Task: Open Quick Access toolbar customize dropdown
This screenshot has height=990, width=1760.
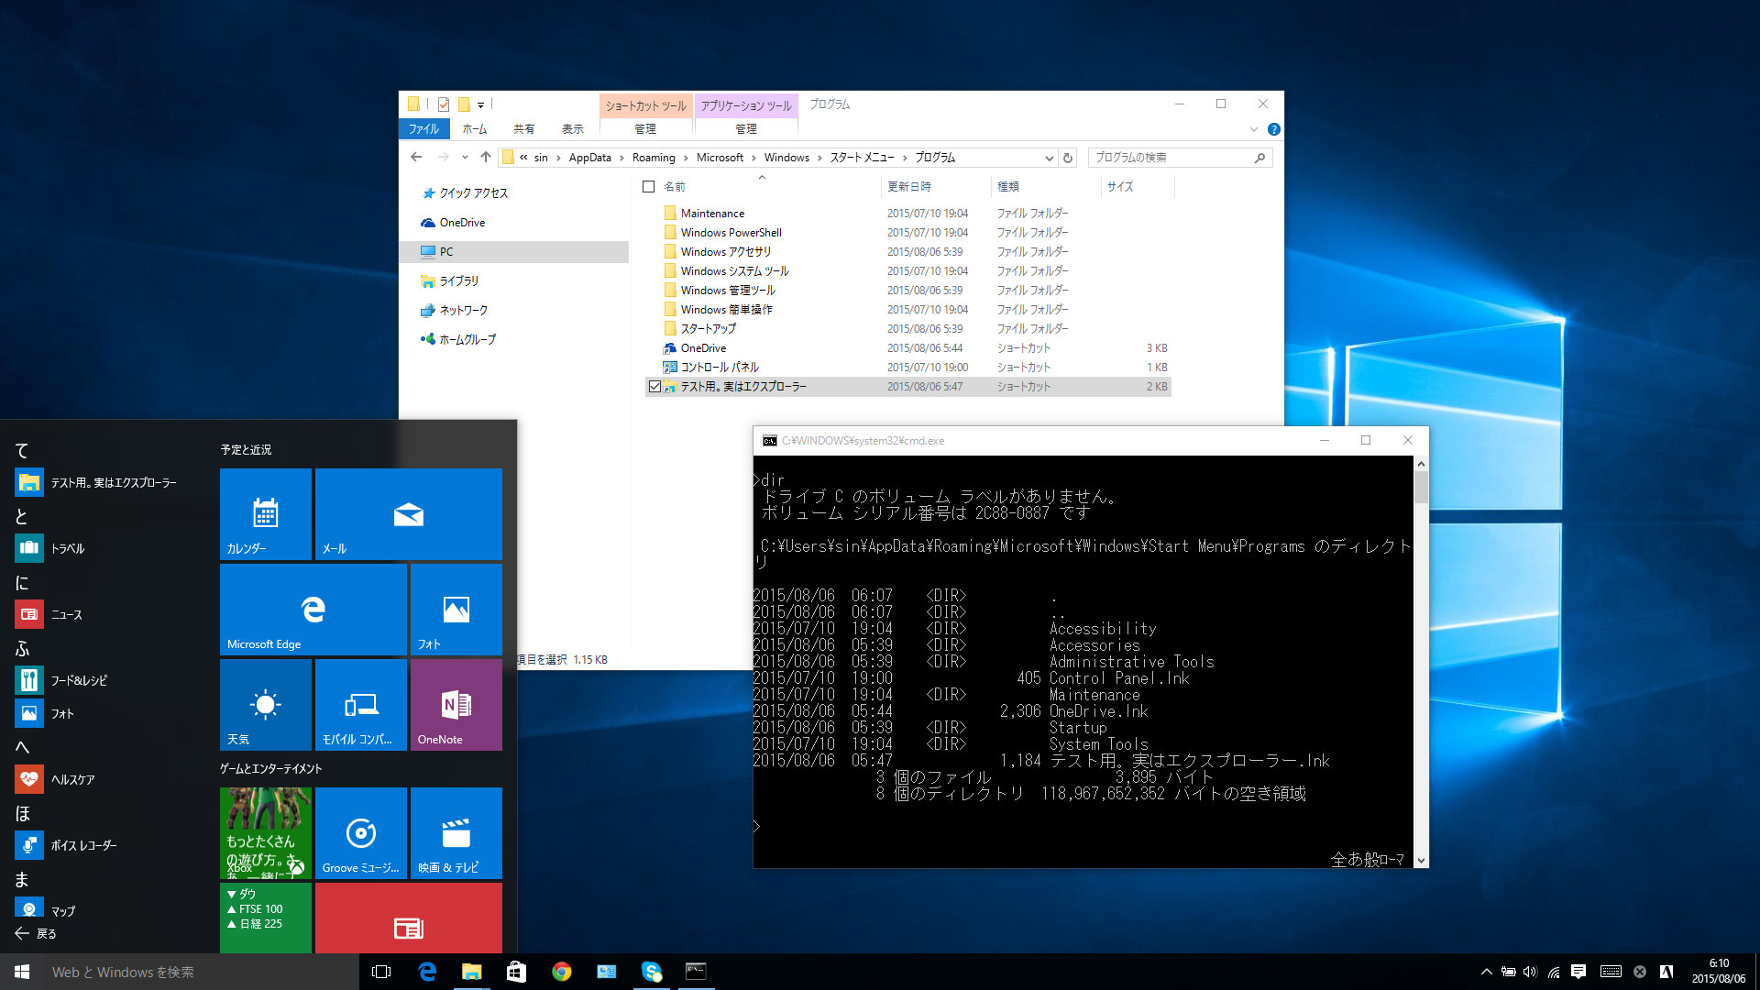Action: click(x=480, y=104)
